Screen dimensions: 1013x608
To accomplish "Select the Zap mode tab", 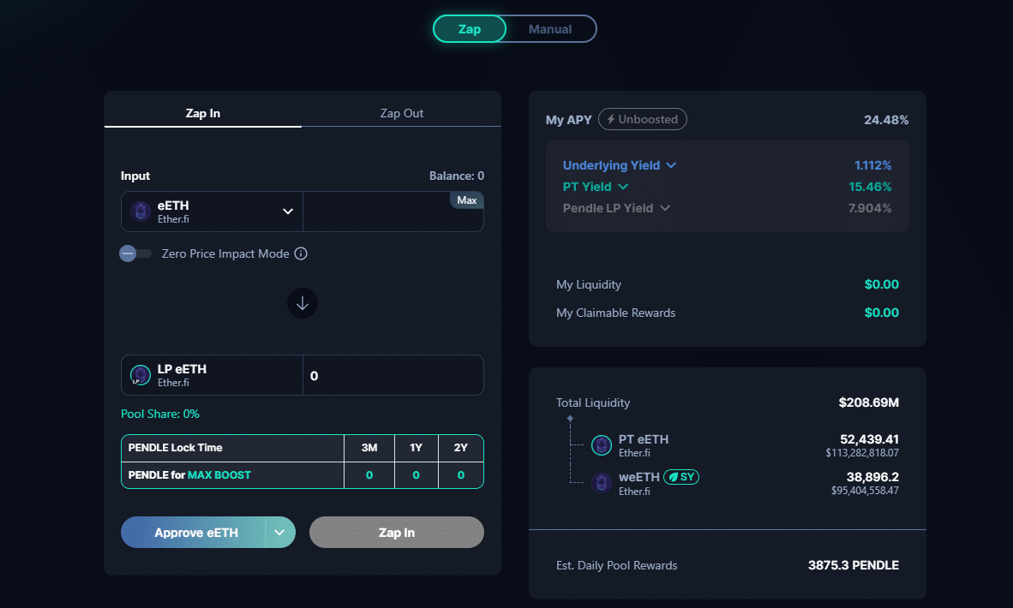I will [469, 28].
